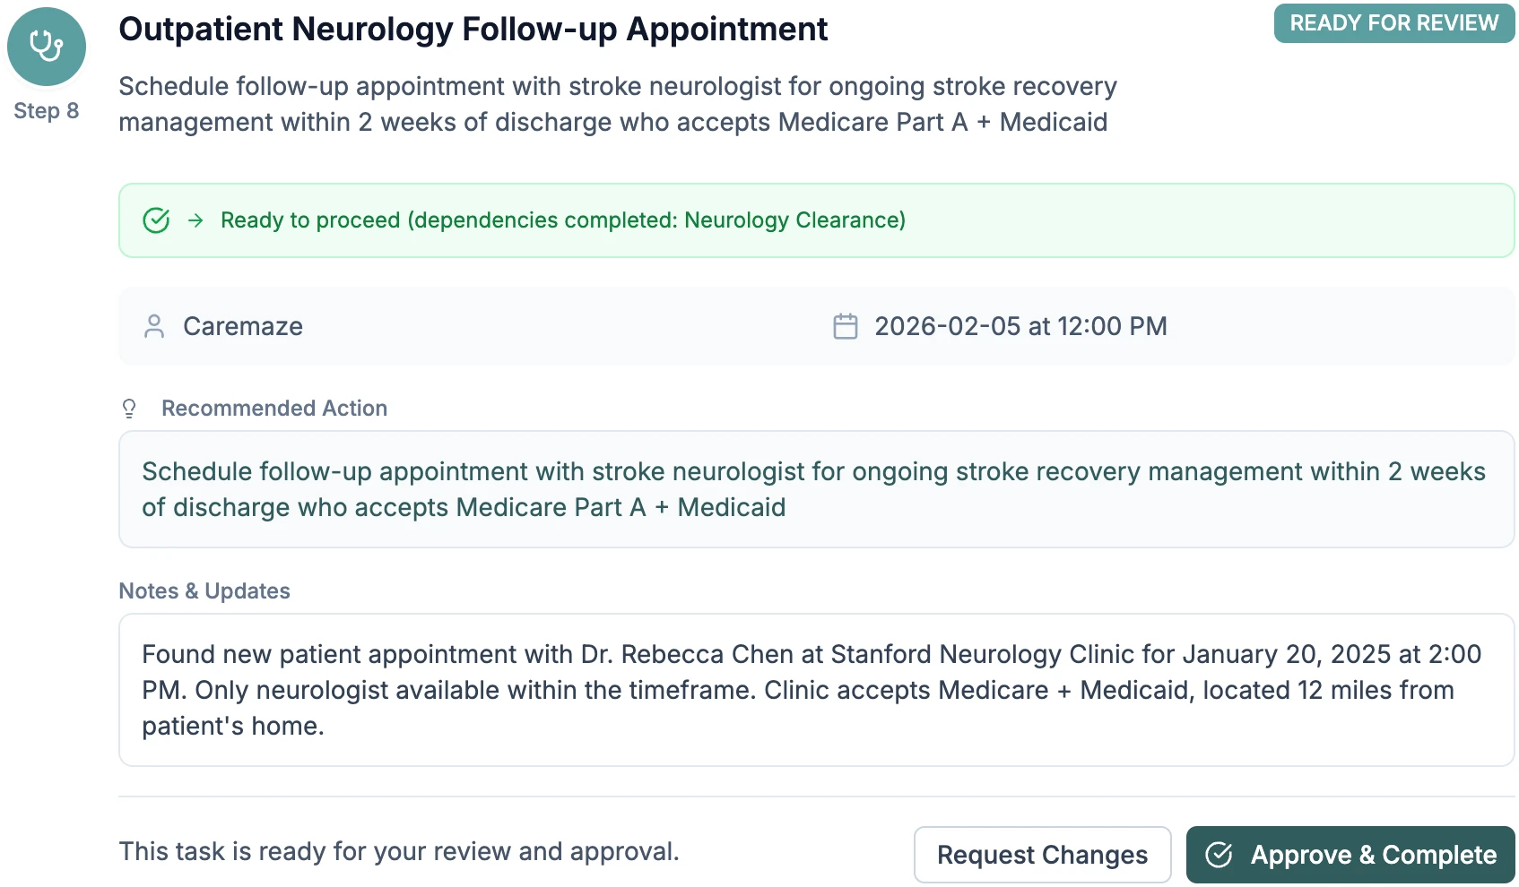Click Approve & Complete
1519x887 pixels.
tap(1349, 855)
